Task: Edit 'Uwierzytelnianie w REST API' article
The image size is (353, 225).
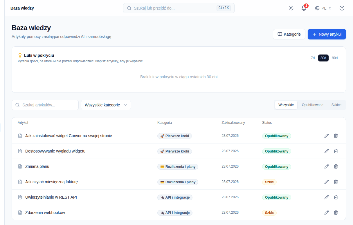Action: [x=327, y=197]
